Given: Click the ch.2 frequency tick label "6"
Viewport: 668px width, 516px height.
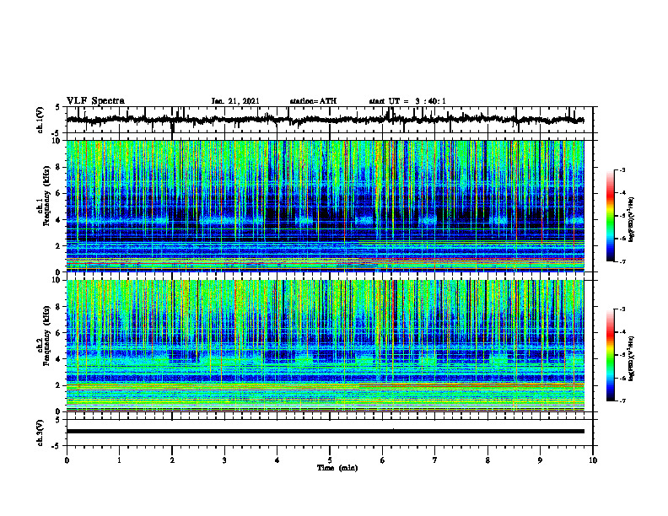Looking at the screenshot, I should point(59,333).
